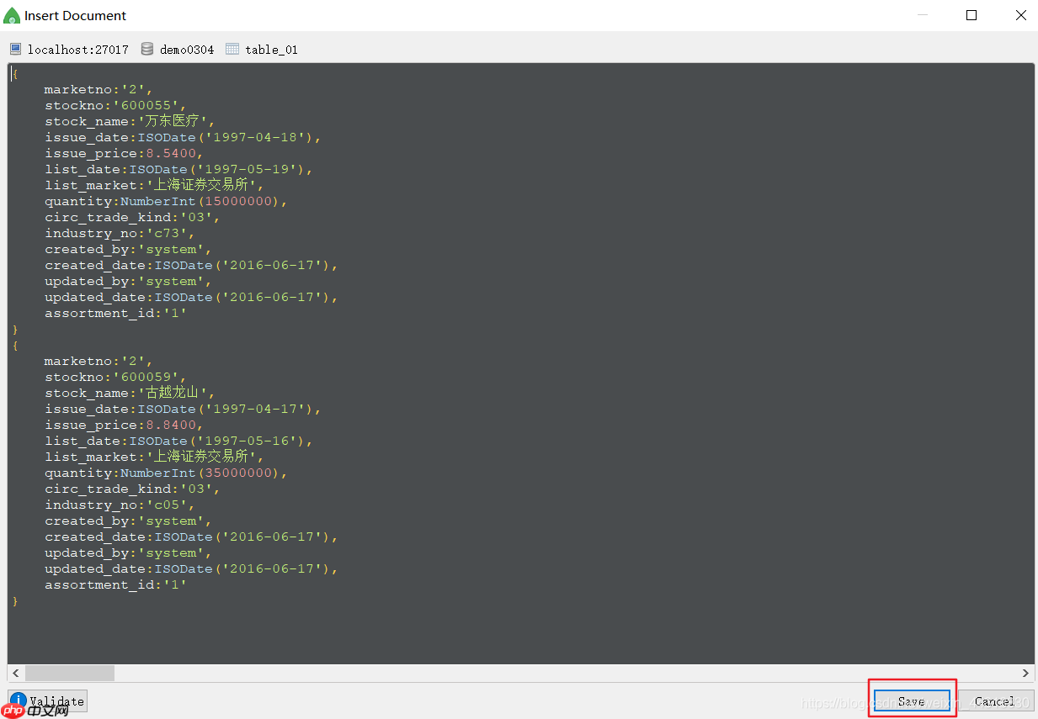Click the horizontal scrollbar left arrow

click(16, 673)
